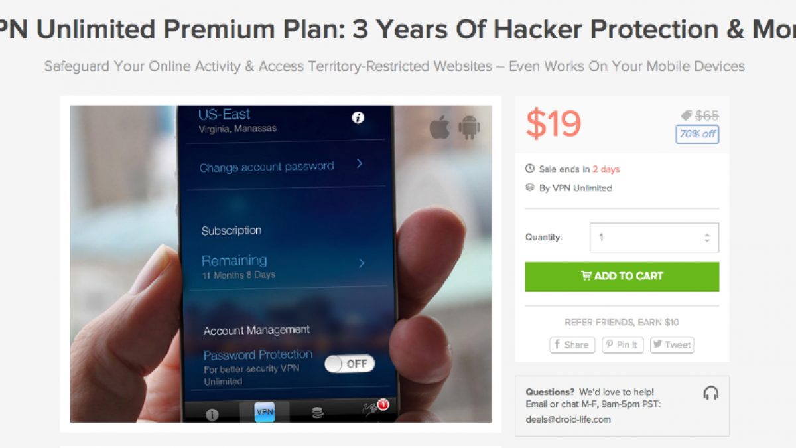796x448 pixels.
Task: Share the deal on Facebook
Action: (x=572, y=345)
